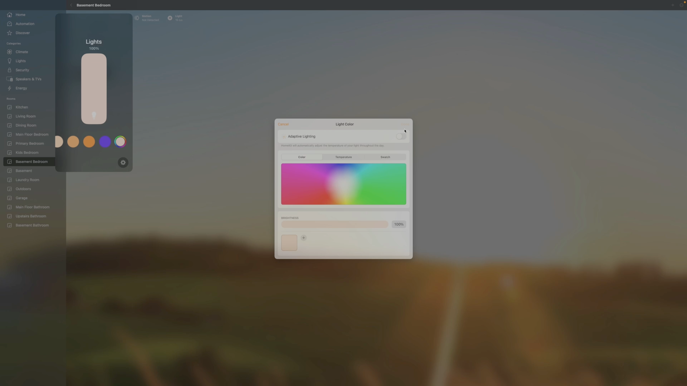The image size is (687, 386).
Task: Switch to the Temperature tab
Action: 343,157
